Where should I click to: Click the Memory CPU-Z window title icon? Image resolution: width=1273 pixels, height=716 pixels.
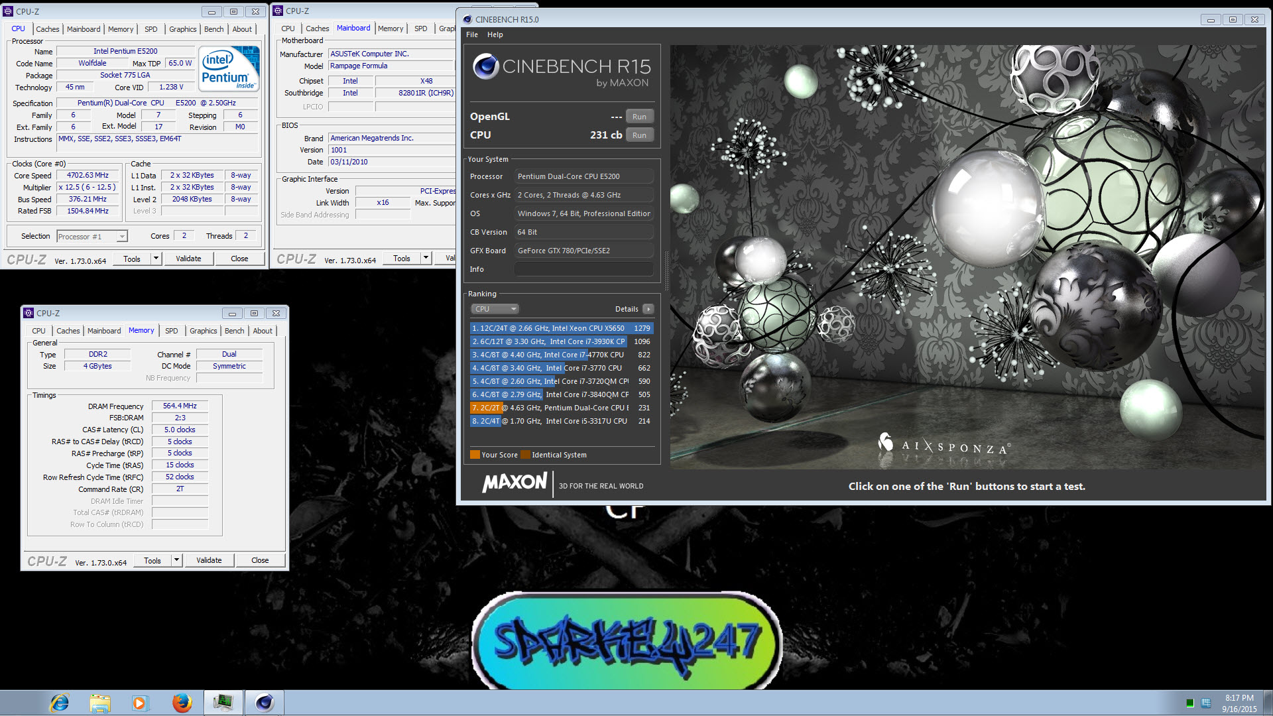[29, 313]
